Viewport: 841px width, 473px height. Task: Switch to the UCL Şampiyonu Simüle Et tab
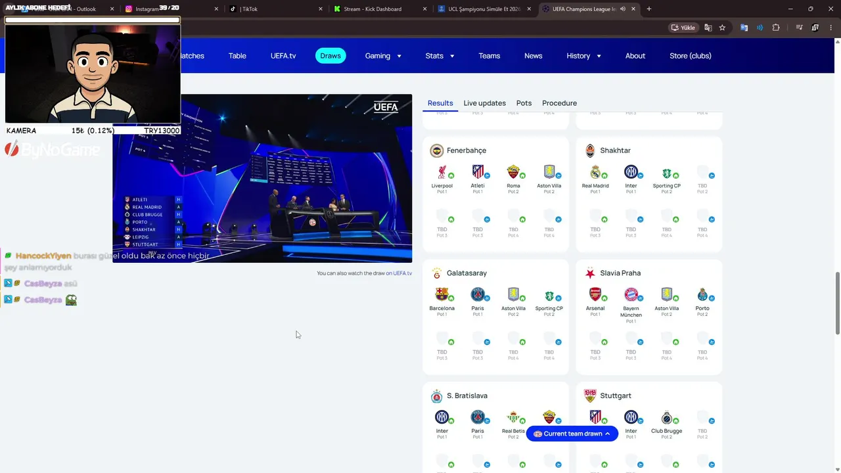click(x=486, y=9)
